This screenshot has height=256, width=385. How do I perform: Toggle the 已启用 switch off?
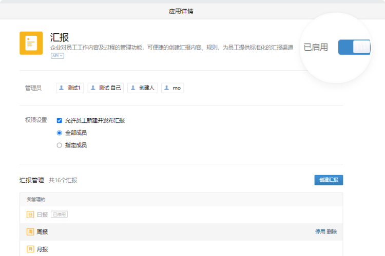(354, 47)
